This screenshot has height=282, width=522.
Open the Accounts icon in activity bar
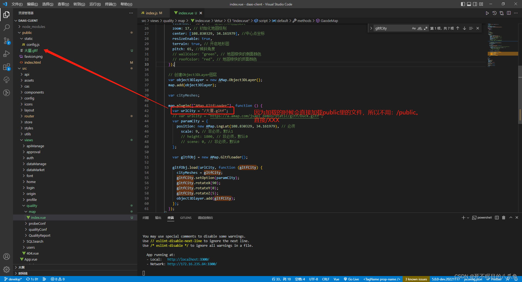pos(7,257)
